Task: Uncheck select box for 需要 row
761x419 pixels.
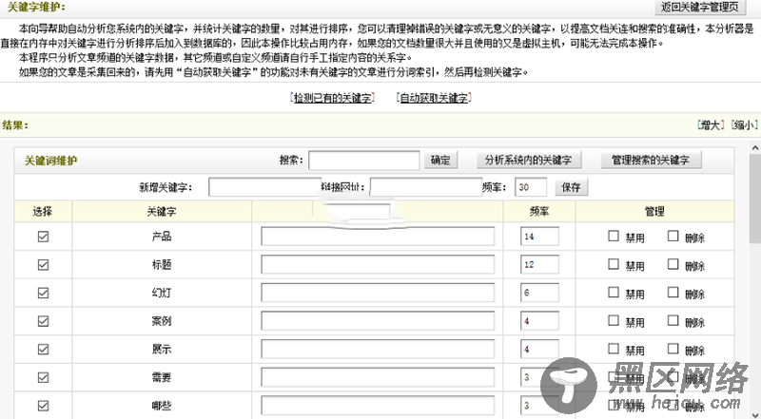Action: point(43,377)
